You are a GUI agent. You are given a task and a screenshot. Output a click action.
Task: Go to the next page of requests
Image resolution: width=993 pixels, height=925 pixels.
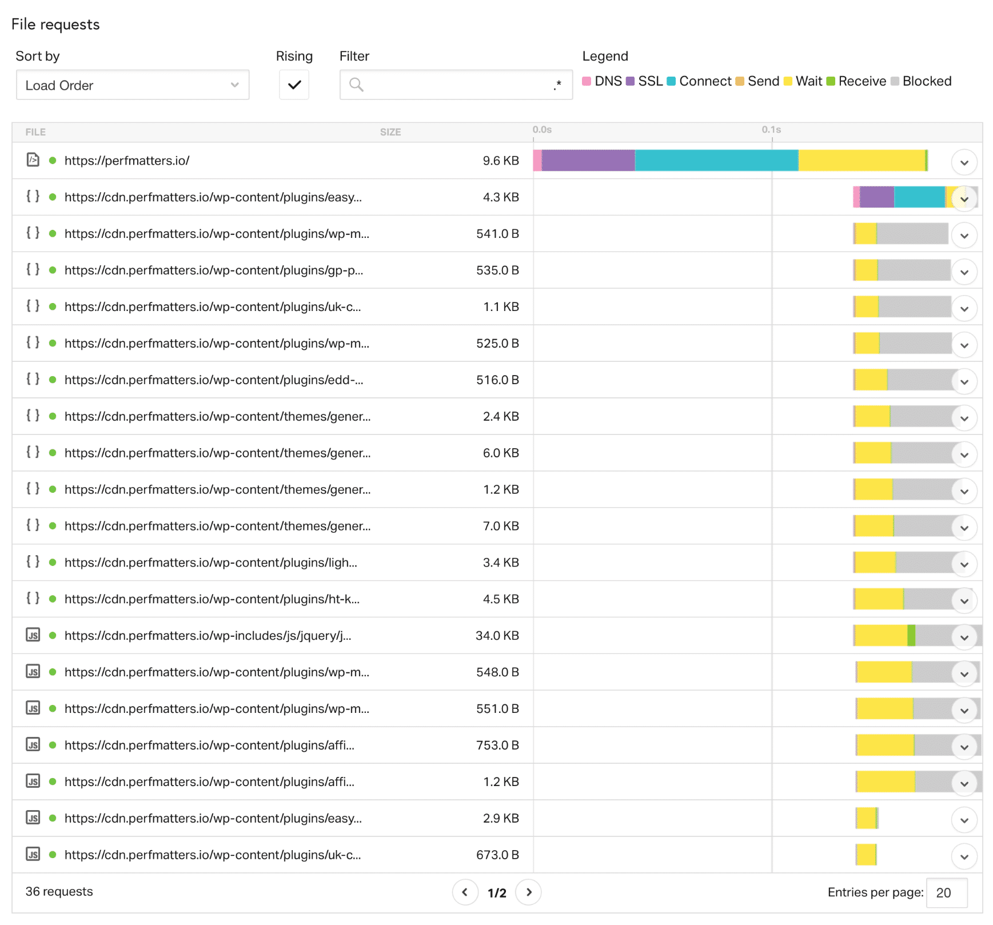(x=529, y=892)
